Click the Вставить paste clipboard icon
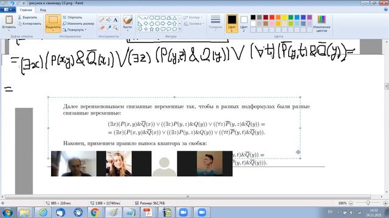 pos(9,20)
